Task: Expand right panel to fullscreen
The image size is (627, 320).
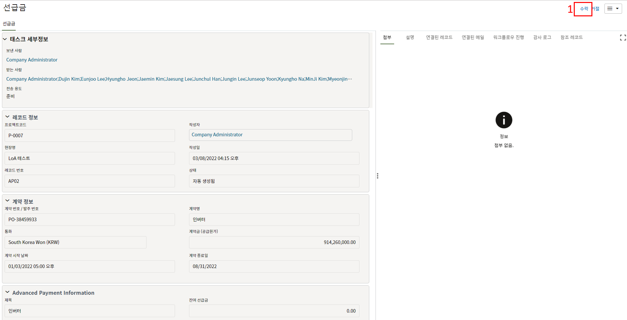Action: (x=623, y=38)
